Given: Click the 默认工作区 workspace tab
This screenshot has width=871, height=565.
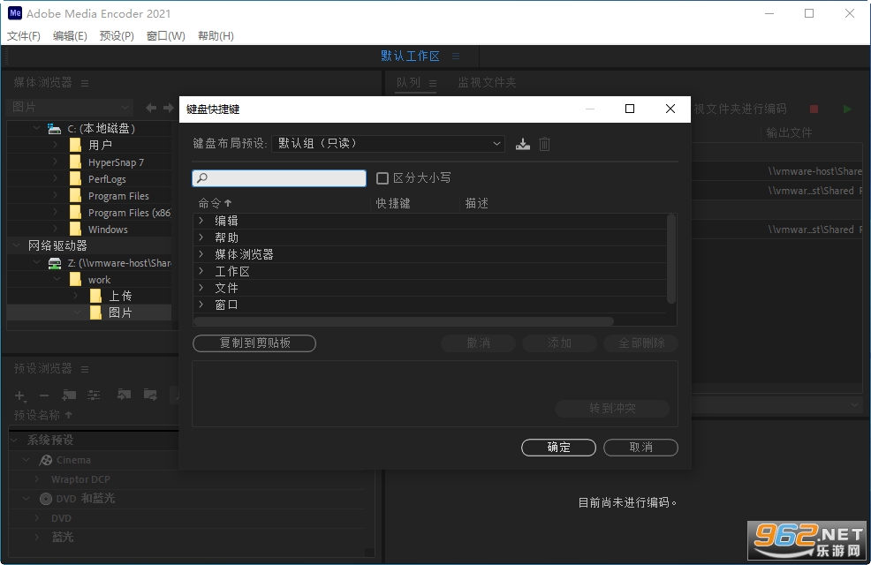Looking at the screenshot, I should tap(410, 56).
